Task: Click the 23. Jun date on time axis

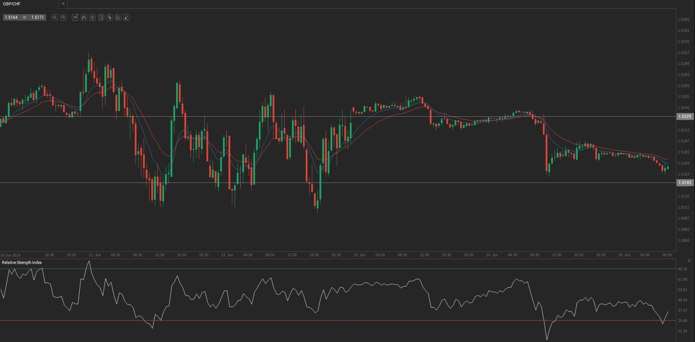Action: (359, 255)
